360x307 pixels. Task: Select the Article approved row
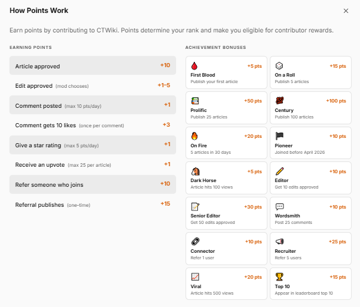[93, 66]
